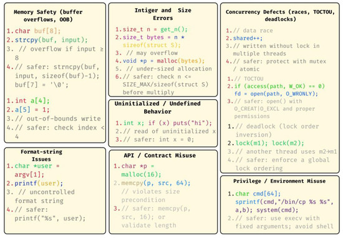Click the "if (access(path, W_OK) == 0)" line
The width and height of the screenshot is (343, 238).
pos(279,86)
